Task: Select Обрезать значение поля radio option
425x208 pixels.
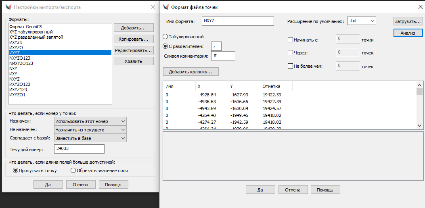Action: pyautogui.click(x=73, y=171)
